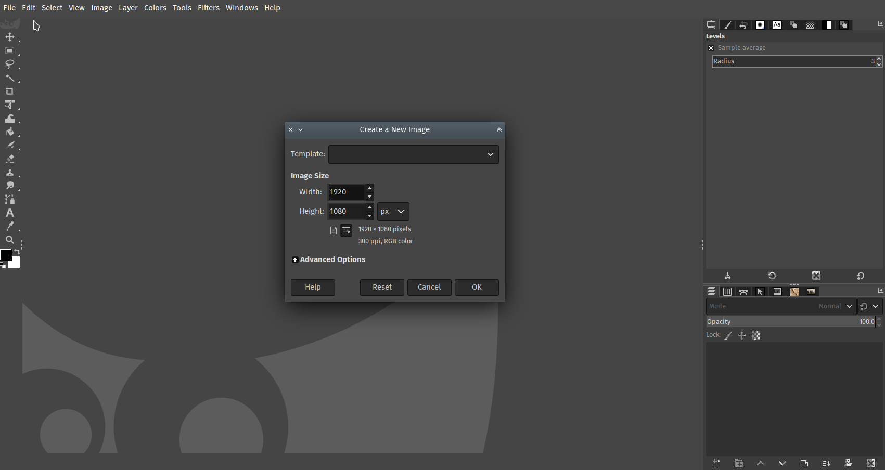The image size is (885, 470).
Task: Choose the Clone stamp tool
Action: pyautogui.click(x=10, y=173)
